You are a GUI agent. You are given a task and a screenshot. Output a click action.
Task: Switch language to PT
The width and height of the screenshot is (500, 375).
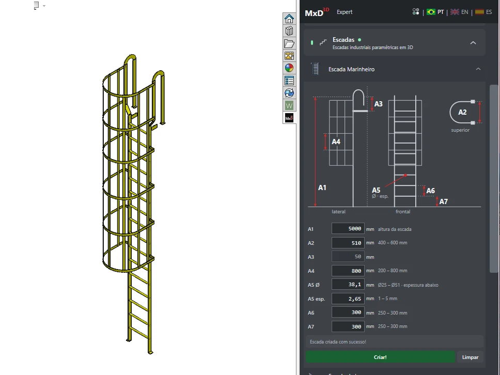pos(441,12)
